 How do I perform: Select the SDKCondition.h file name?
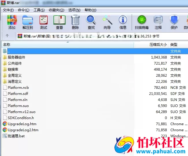click(21, 118)
